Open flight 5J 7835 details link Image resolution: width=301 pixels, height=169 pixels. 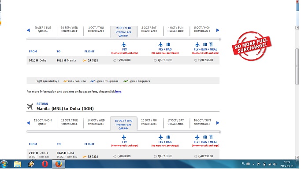pyautogui.click(x=95, y=61)
